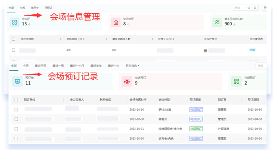This screenshot has width=273, height=150.
Task: Tick the checkbox for the 研讨/论坛 booking
Action: click(x=16, y=110)
